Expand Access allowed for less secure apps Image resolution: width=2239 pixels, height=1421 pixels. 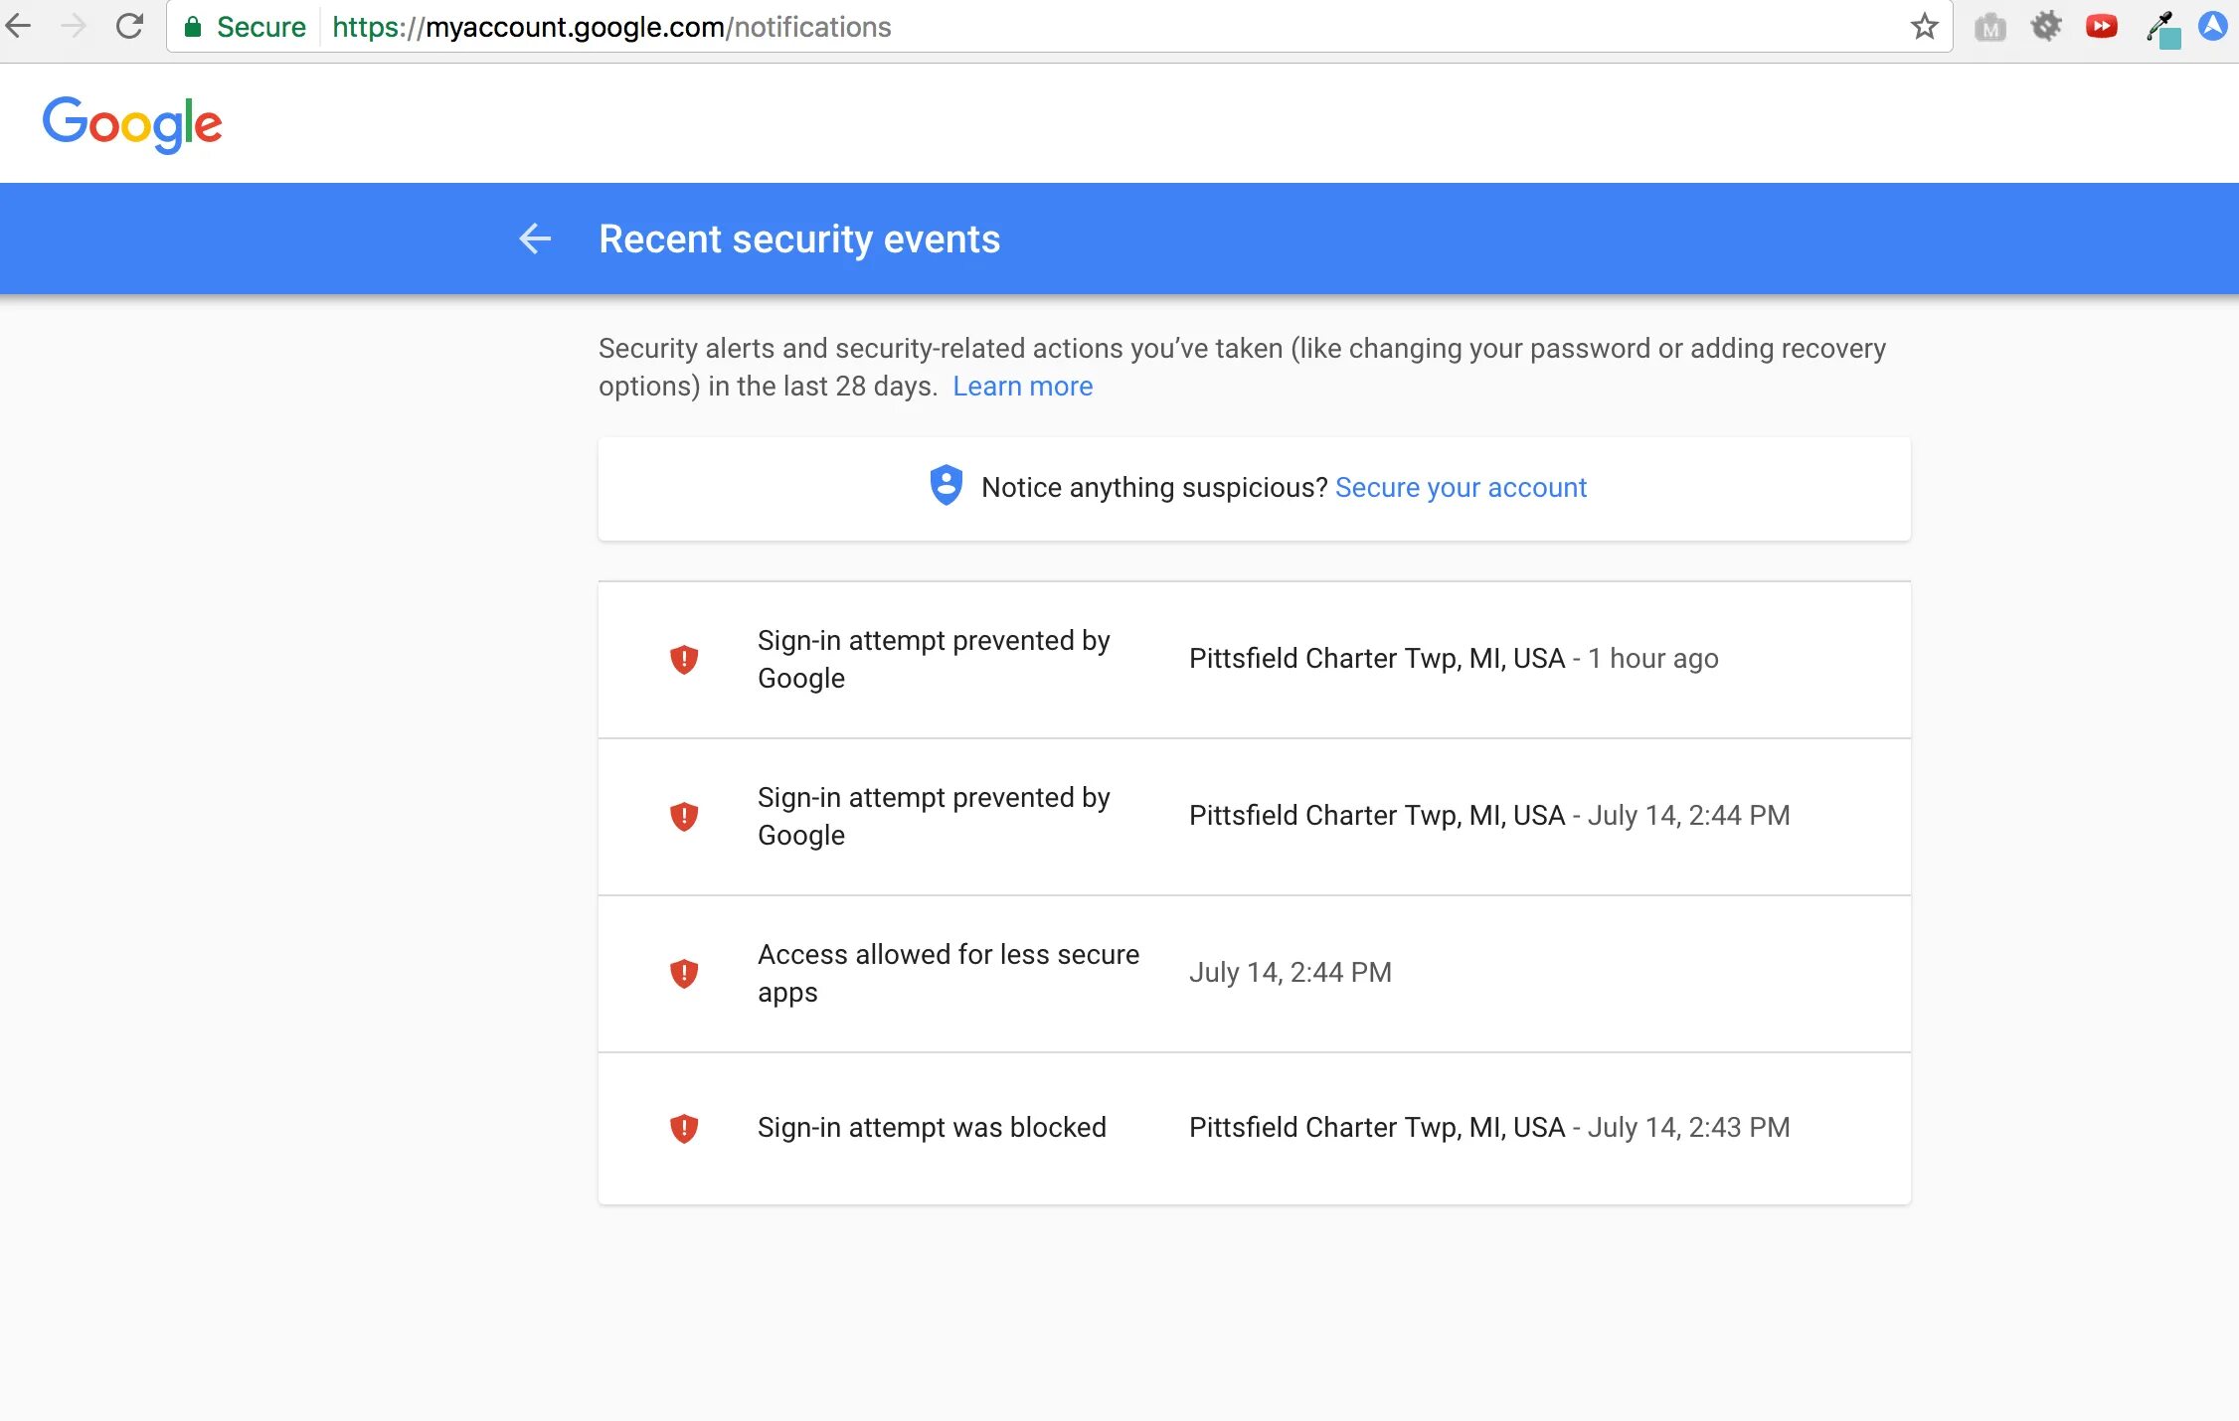click(1253, 973)
